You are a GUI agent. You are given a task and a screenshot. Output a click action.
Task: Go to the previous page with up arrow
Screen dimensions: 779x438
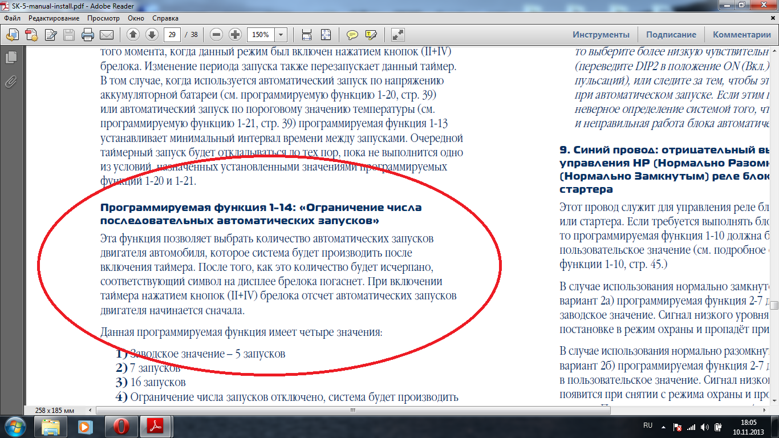pos(133,35)
